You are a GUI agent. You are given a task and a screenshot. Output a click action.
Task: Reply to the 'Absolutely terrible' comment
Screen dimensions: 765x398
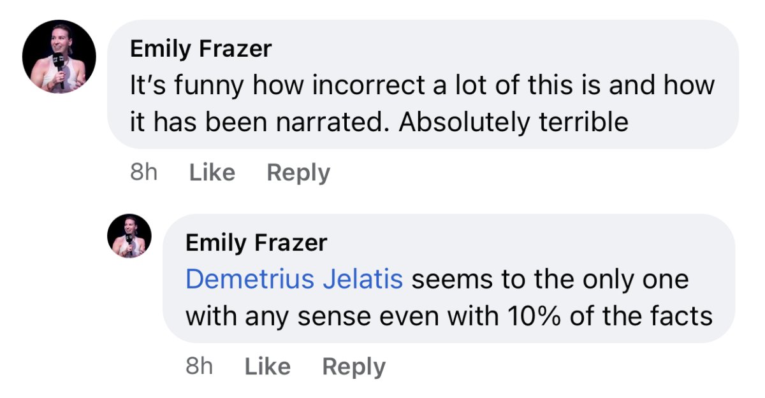[x=298, y=173]
